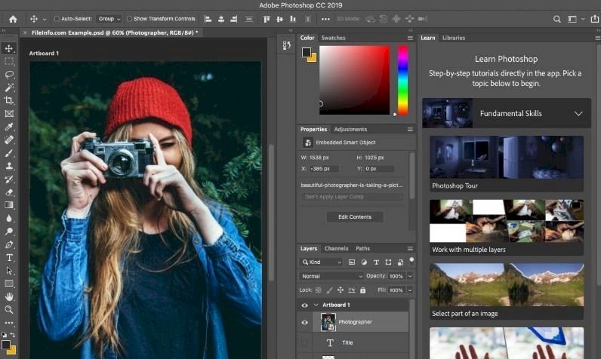The height and width of the screenshot is (359, 601).
Task: Activate the Hand tool
Action: coord(10,296)
